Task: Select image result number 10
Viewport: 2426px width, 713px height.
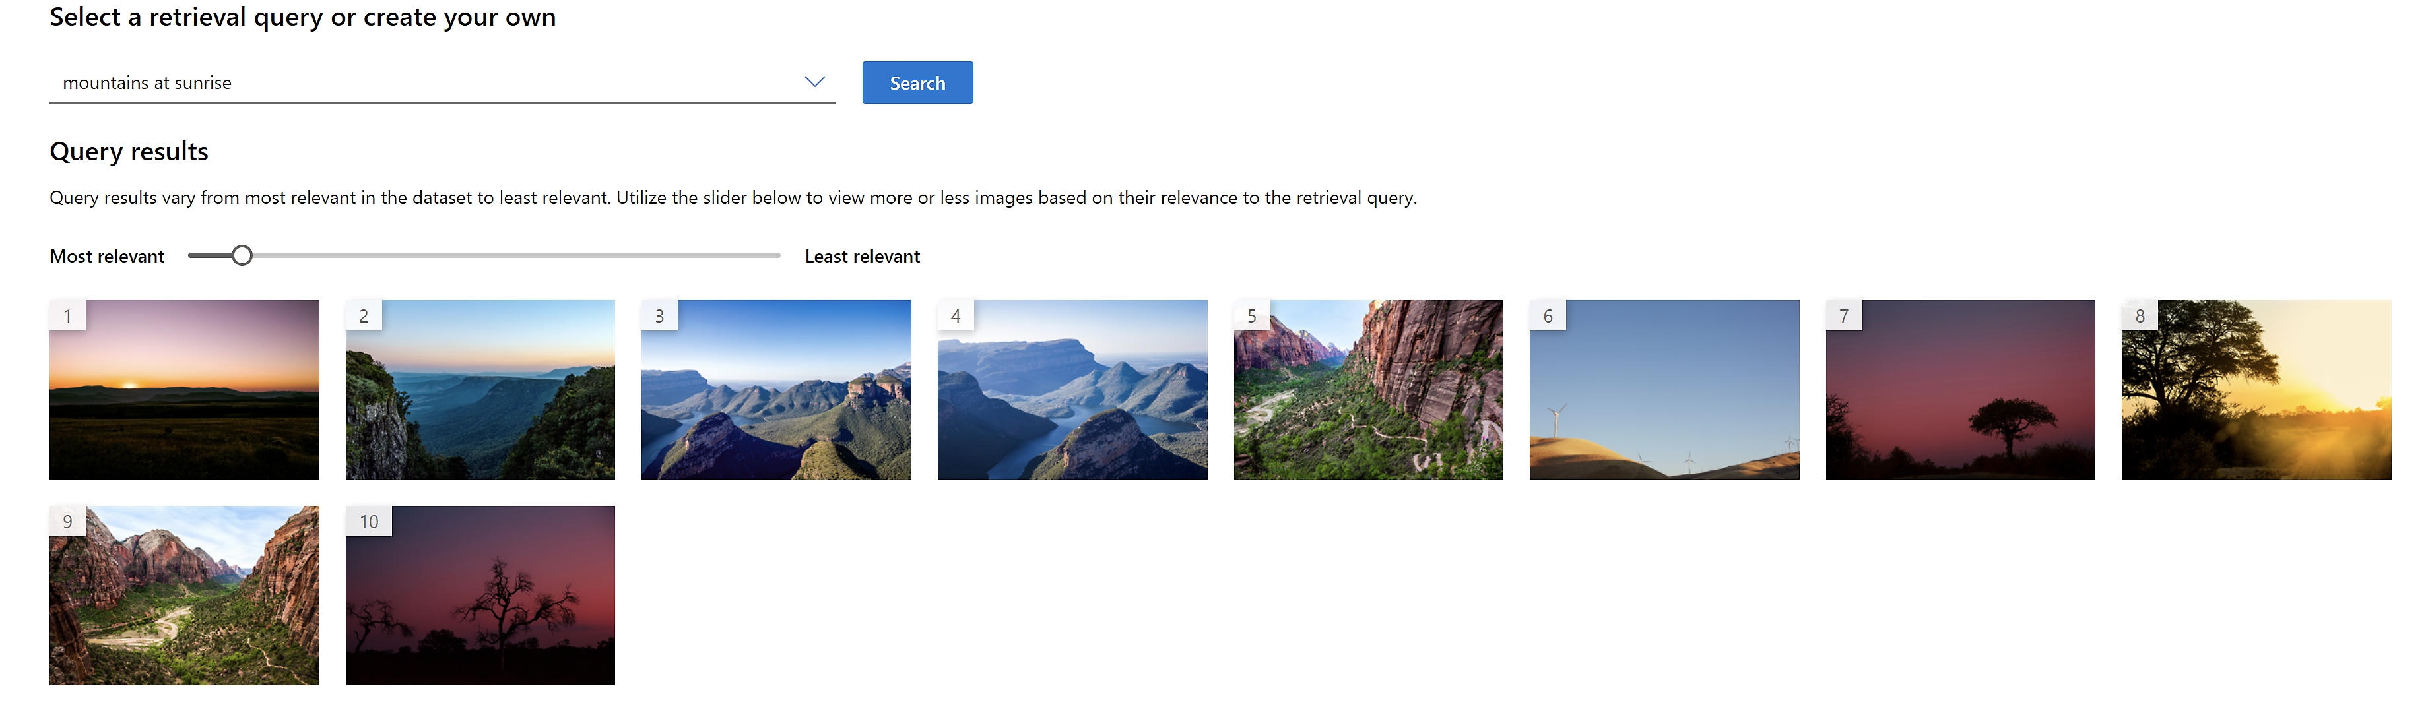Action: 480,597
